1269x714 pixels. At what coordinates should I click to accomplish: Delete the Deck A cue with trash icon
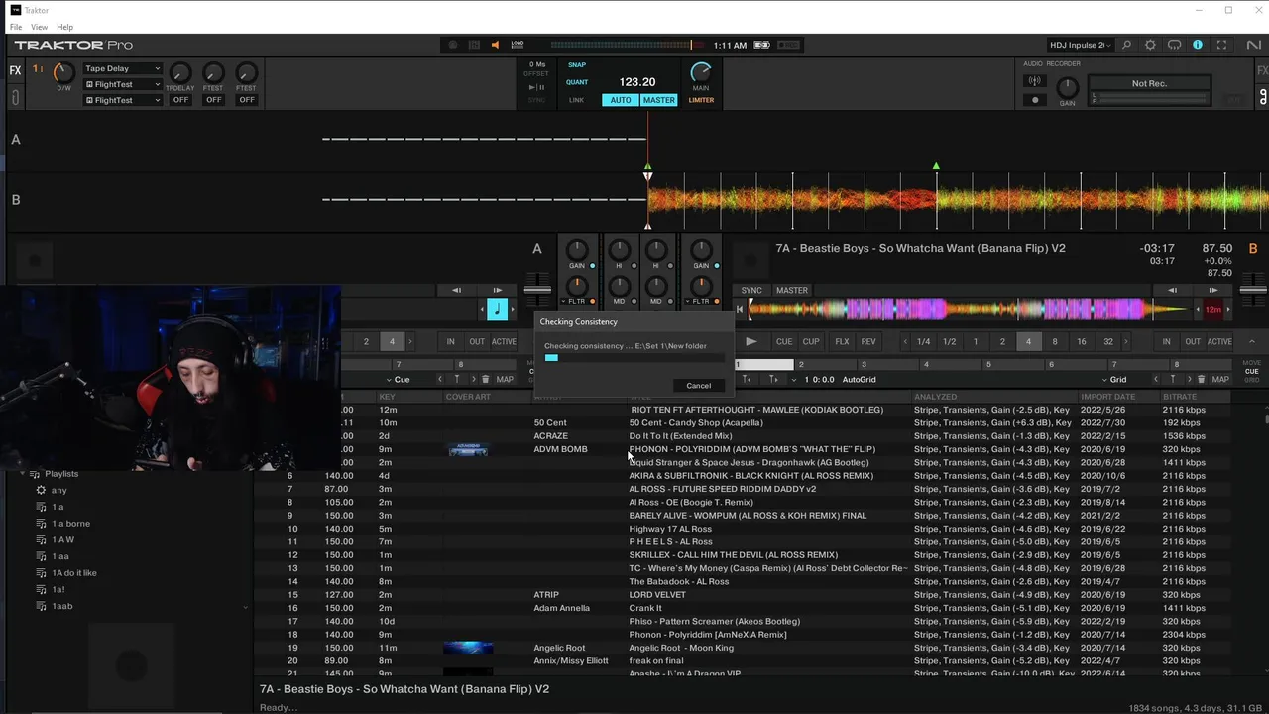[x=485, y=379]
